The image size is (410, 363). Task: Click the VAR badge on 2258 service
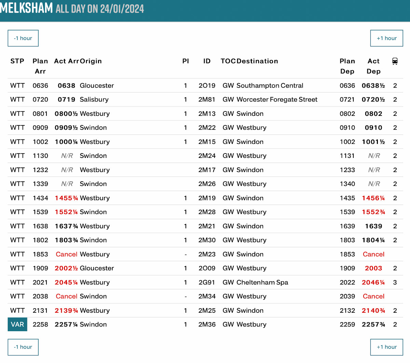pyautogui.click(x=17, y=325)
